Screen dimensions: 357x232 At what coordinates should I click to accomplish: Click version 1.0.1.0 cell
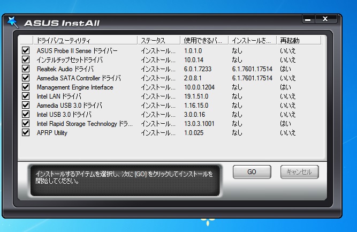coord(193,50)
